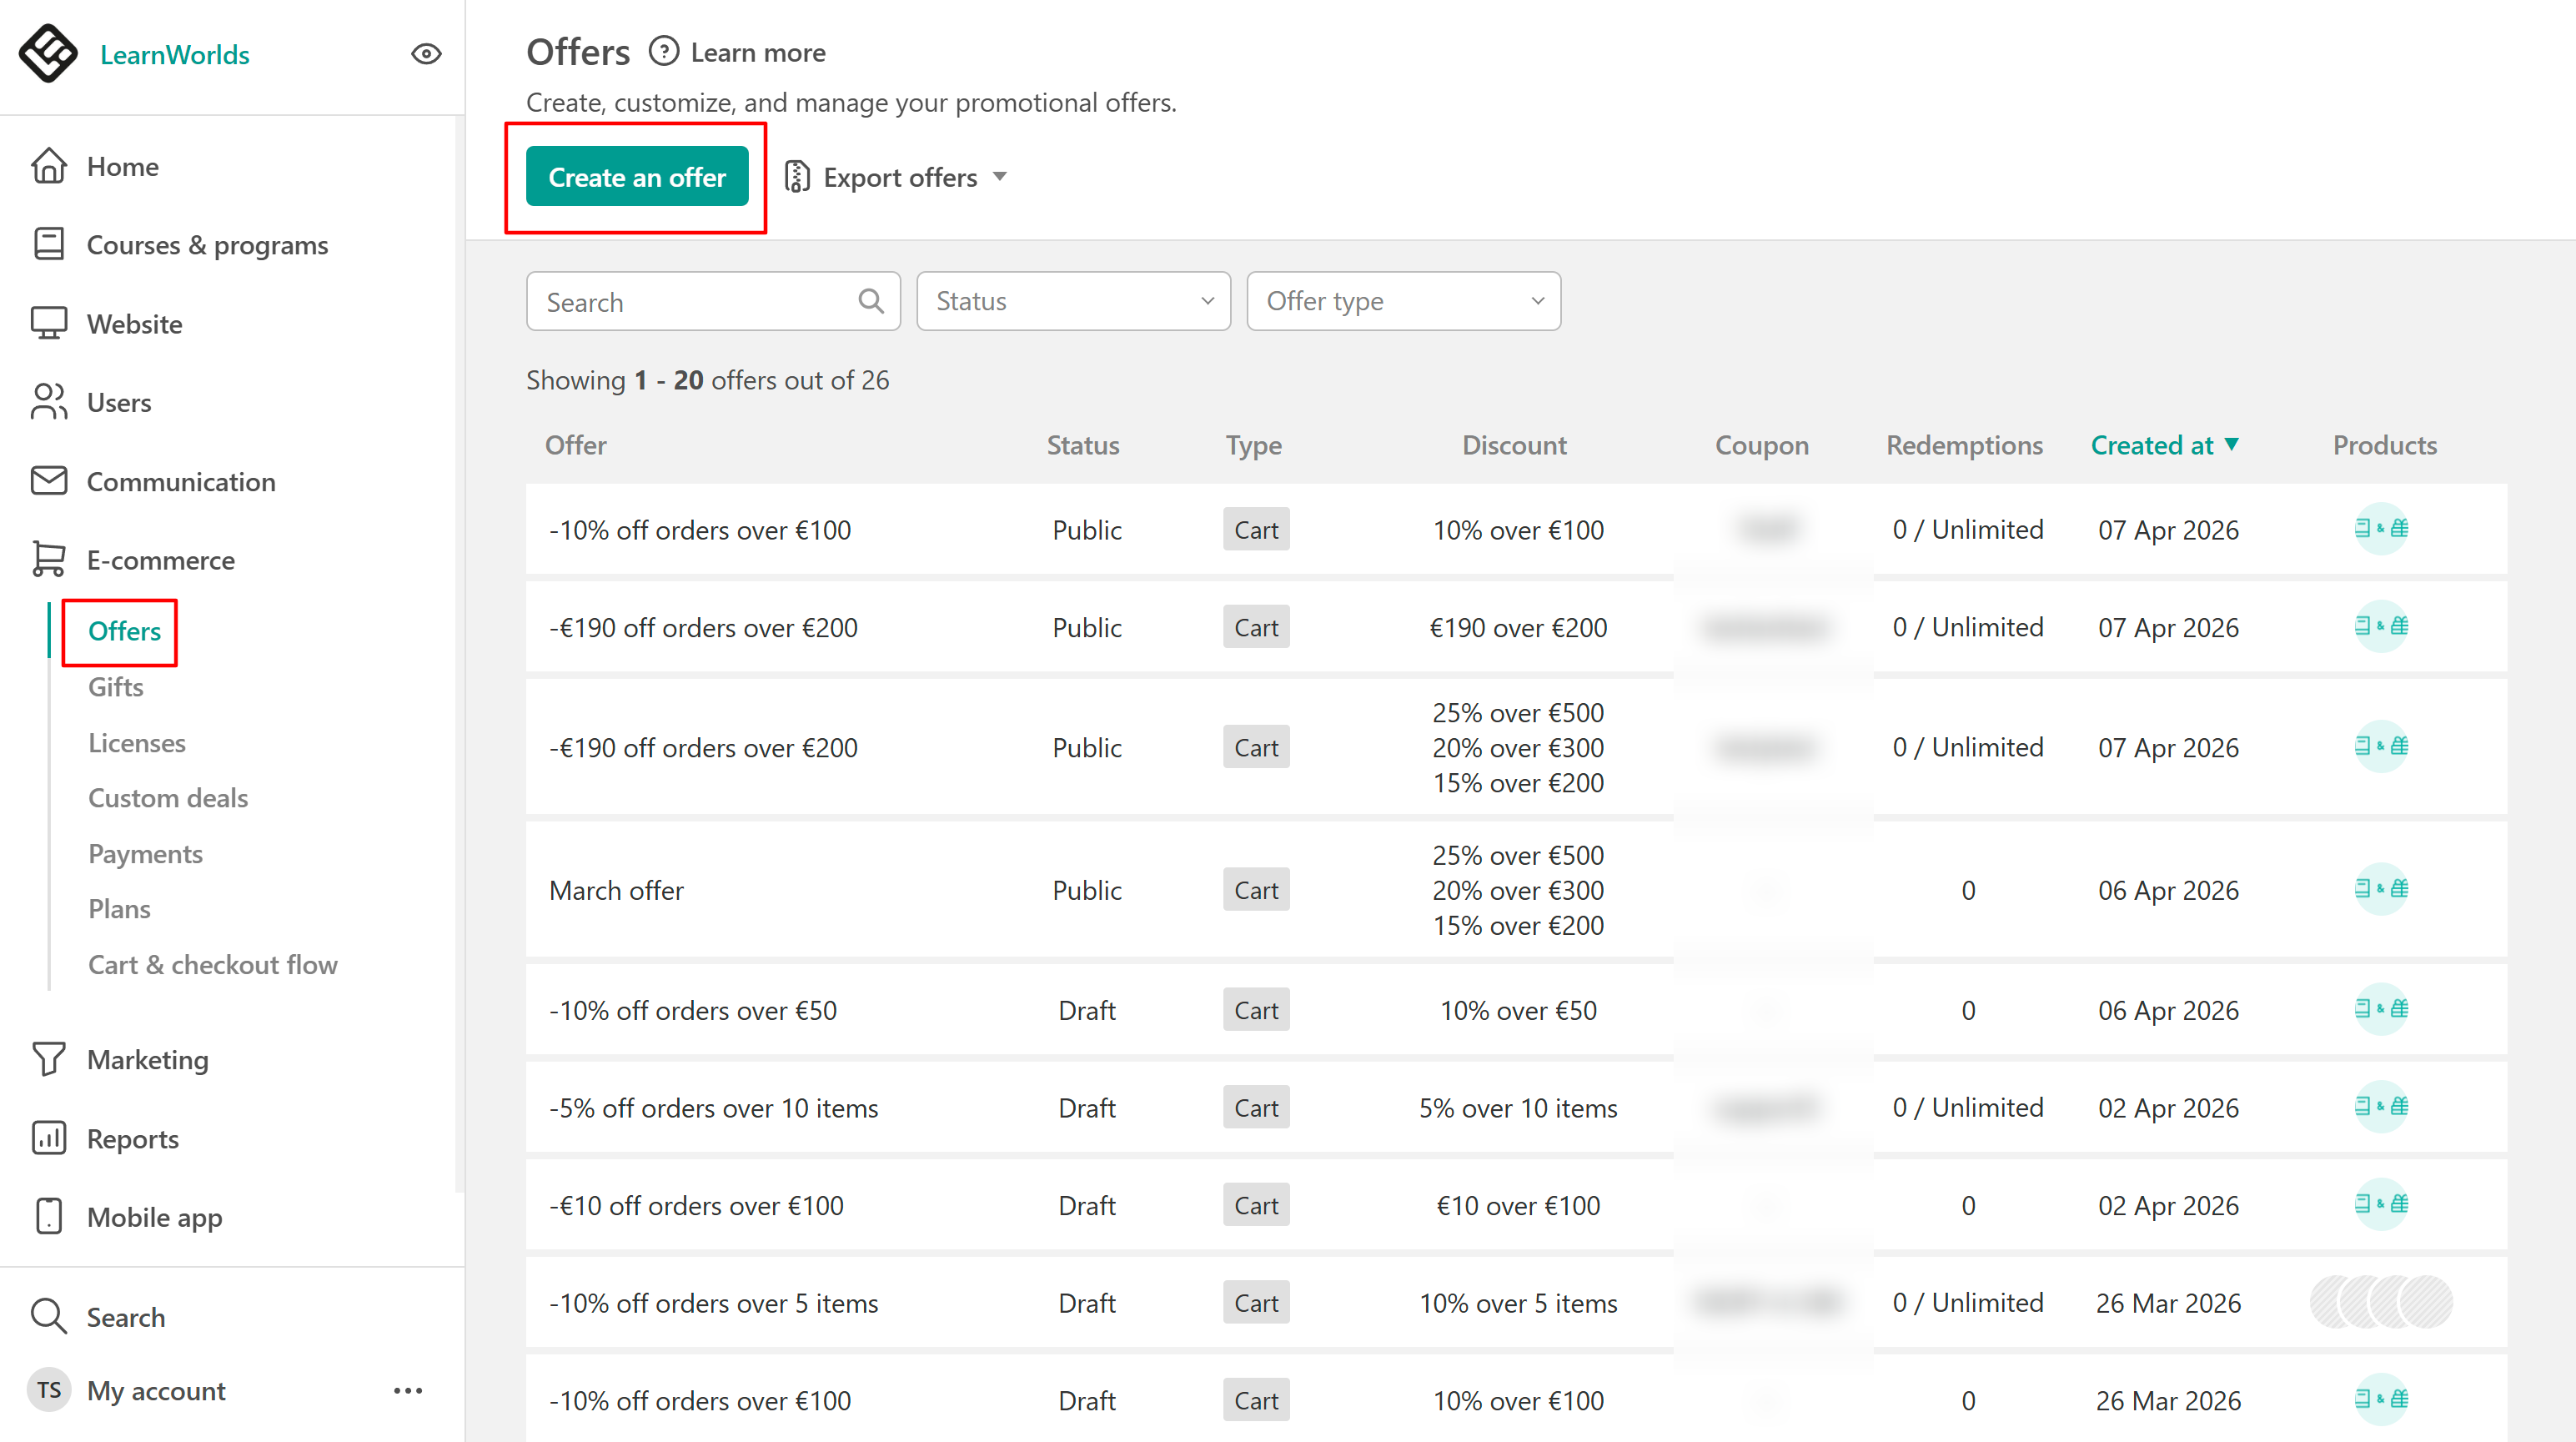Open the Reports section
The image size is (2576, 1442).
click(132, 1139)
